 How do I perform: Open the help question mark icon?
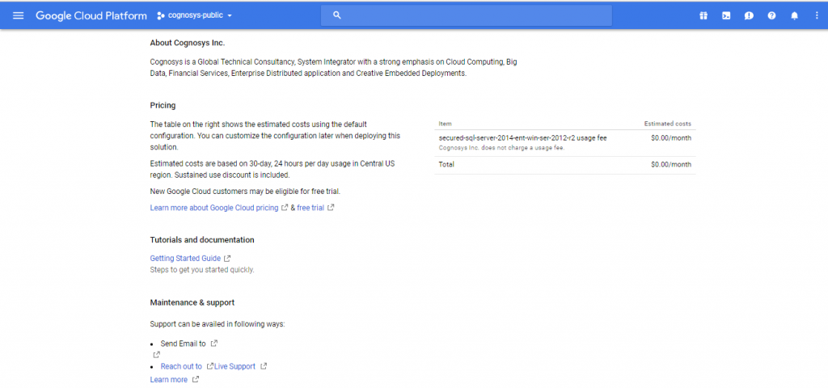pos(771,15)
